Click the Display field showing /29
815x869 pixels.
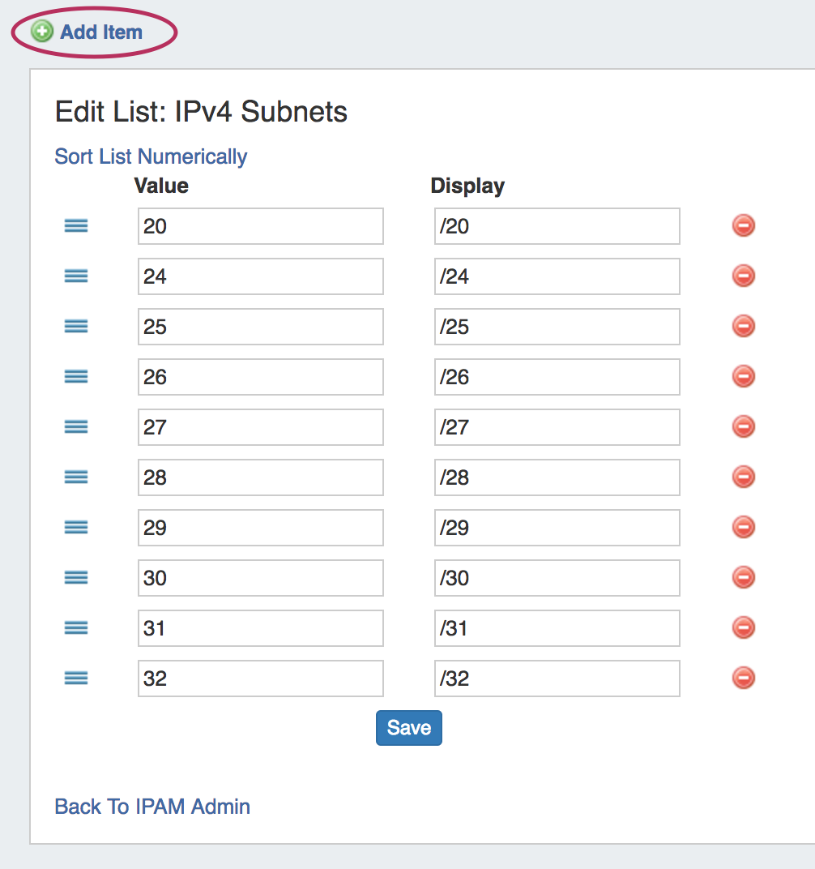(557, 528)
